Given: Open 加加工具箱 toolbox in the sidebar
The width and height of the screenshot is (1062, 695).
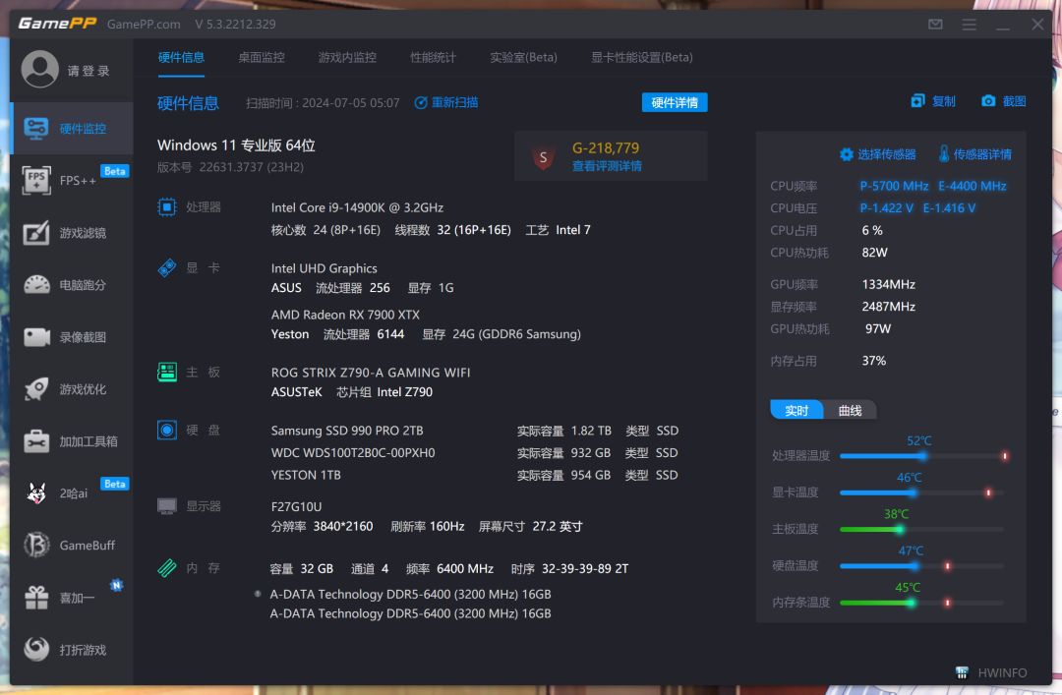Looking at the screenshot, I should (x=71, y=441).
